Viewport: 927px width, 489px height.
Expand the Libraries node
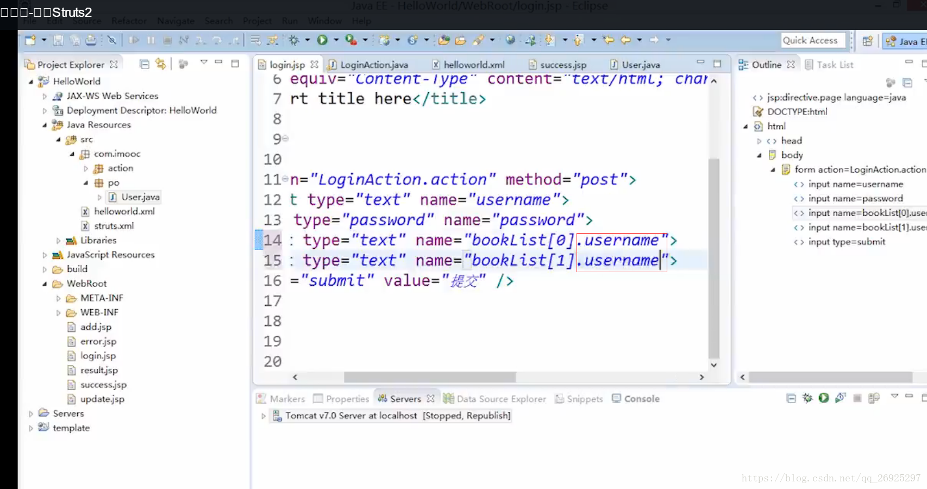(58, 240)
